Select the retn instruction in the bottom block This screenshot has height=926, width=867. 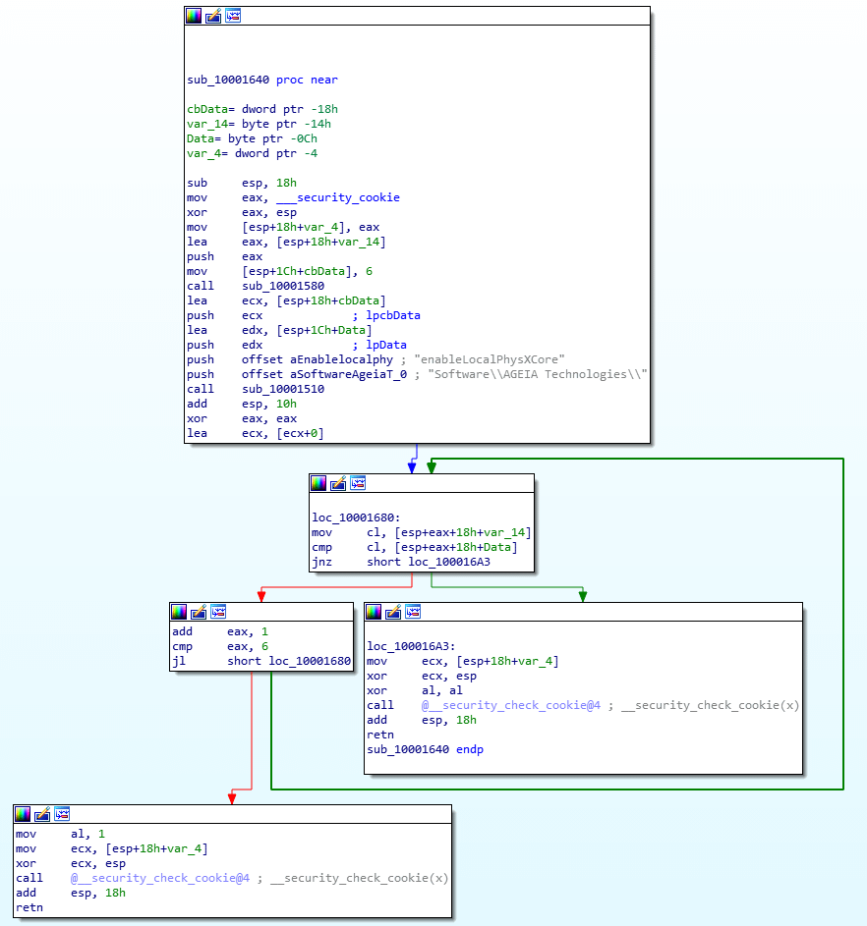pos(29,907)
